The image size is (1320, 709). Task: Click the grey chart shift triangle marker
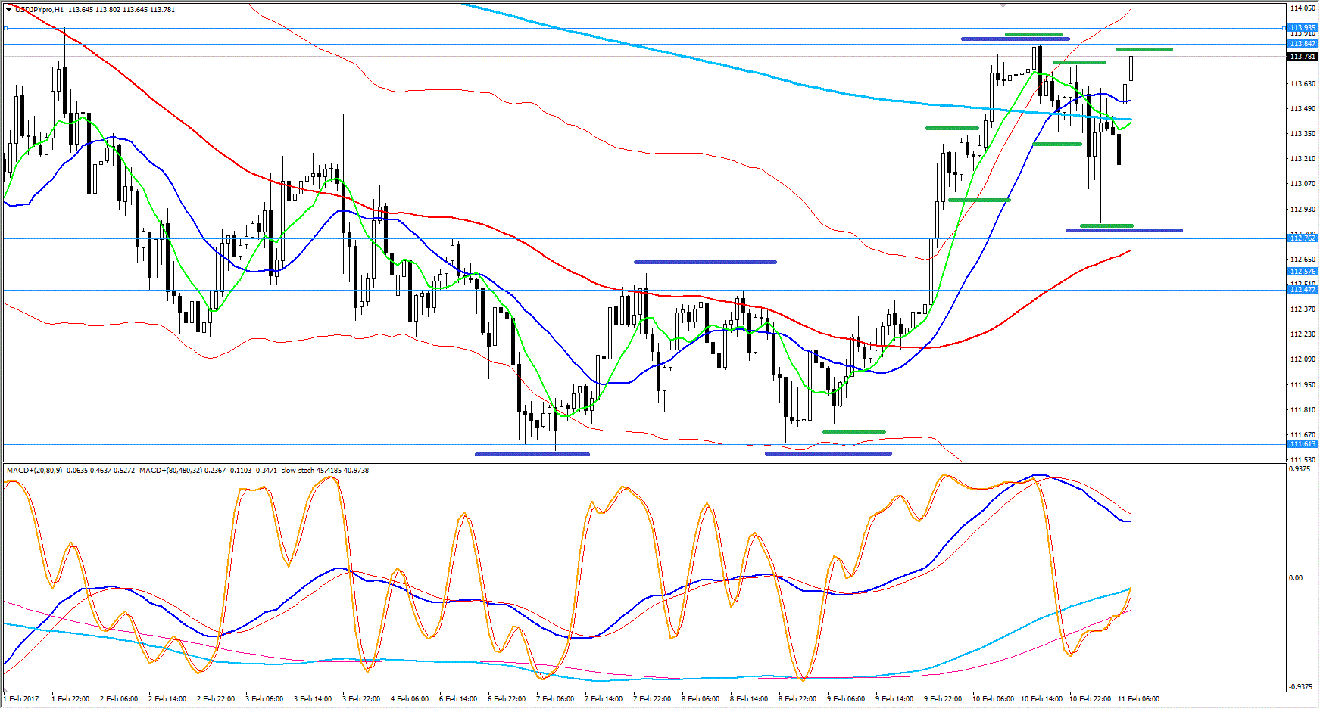pos(1003,5)
